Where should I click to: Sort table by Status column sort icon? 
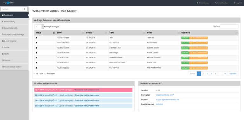click(54, 33)
